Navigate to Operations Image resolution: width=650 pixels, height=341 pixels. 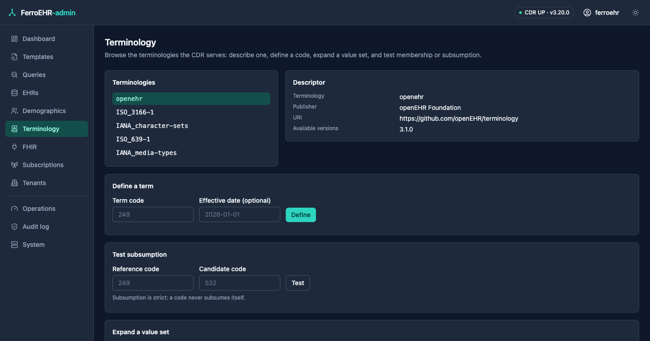coord(46,209)
